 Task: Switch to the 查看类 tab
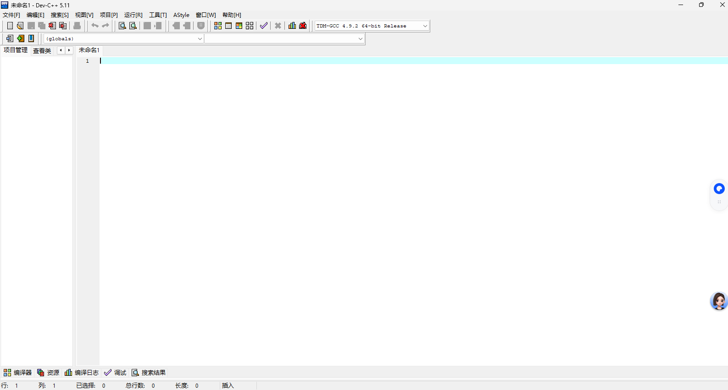pyautogui.click(x=42, y=51)
